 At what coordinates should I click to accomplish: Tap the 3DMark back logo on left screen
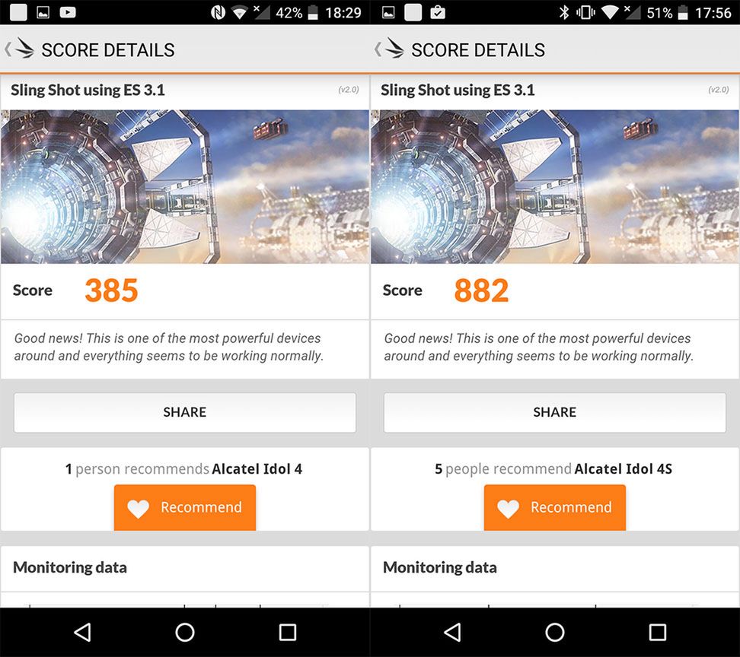click(x=20, y=49)
